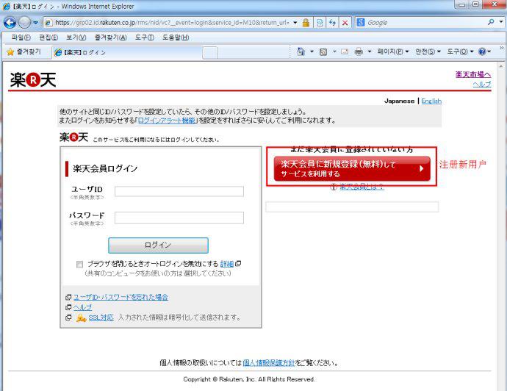Click the browser Back arrow button
Image resolution: width=507 pixels, height=391 pixels.
point(10,23)
